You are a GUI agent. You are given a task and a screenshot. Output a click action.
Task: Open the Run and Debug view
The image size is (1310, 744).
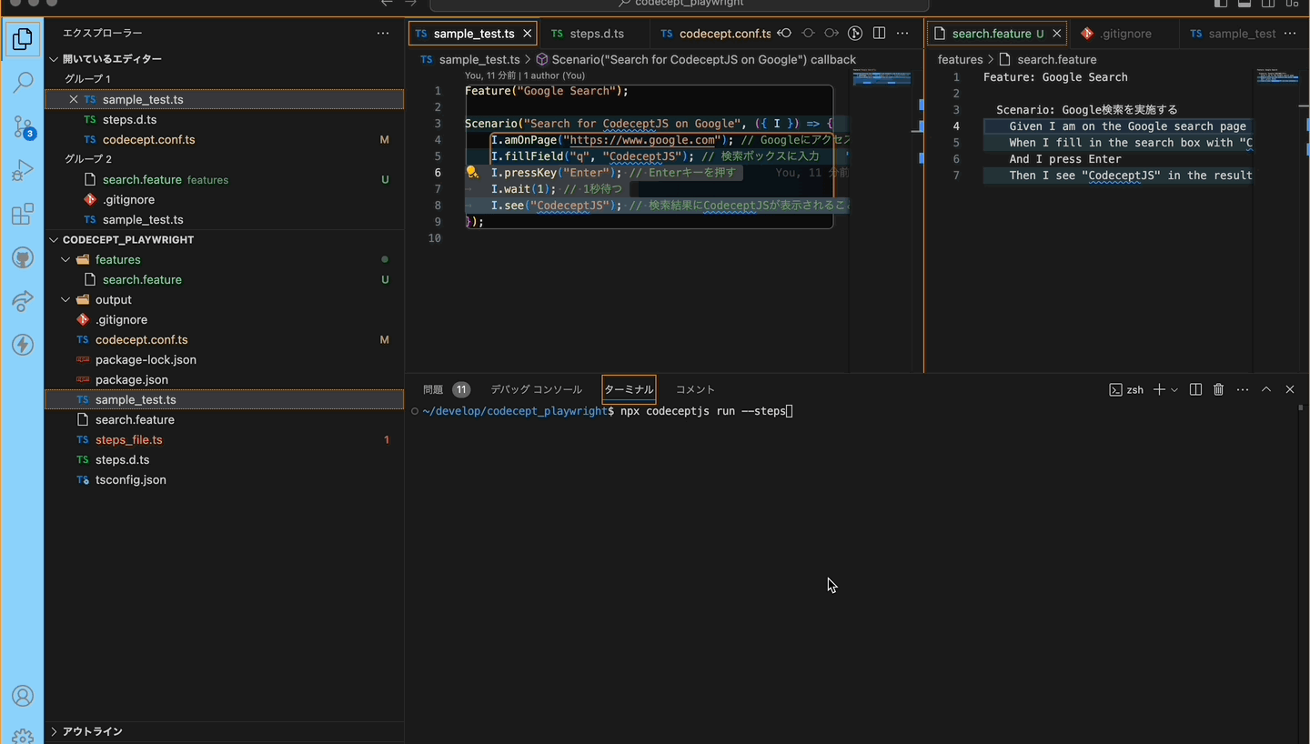pyautogui.click(x=22, y=170)
